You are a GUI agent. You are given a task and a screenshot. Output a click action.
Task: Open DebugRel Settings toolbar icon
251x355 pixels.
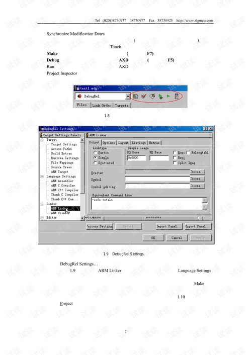click(135, 96)
